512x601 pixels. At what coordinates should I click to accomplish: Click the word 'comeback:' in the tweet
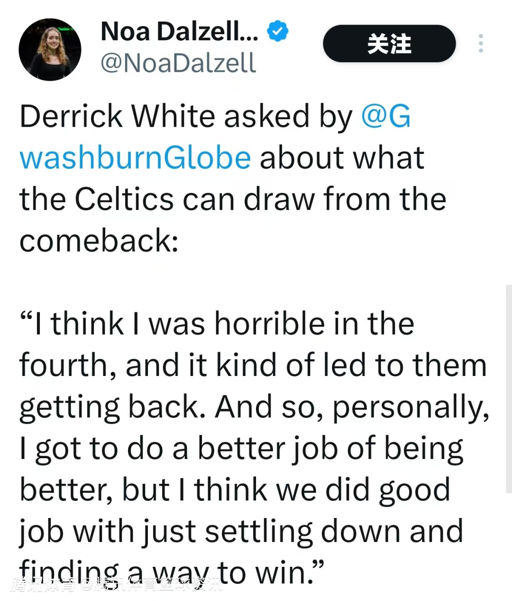(x=99, y=241)
